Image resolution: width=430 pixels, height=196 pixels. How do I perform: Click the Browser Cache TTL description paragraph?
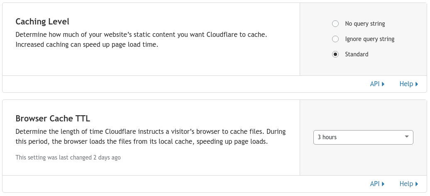(x=151, y=137)
